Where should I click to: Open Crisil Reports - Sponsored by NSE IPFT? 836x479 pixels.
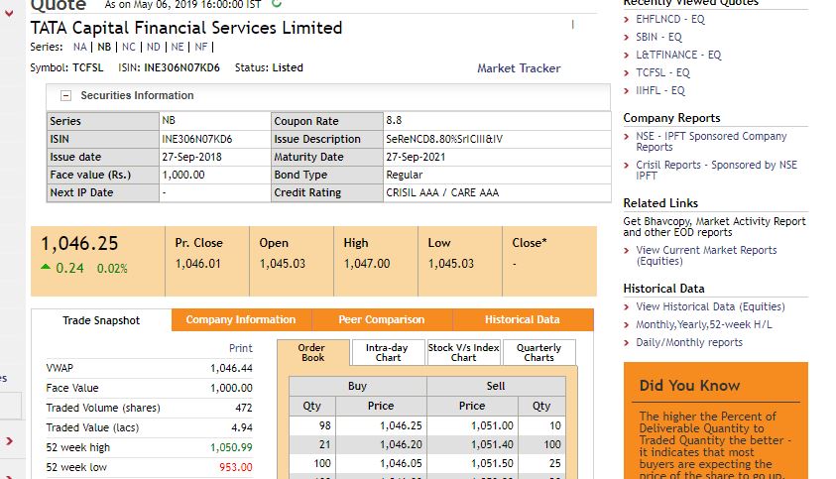[x=717, y=171]
